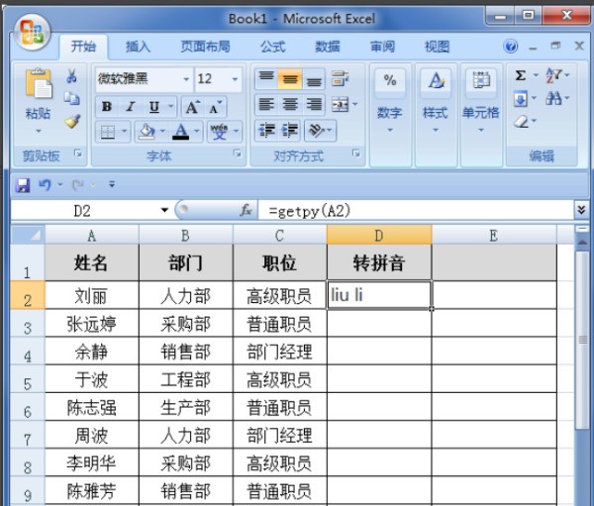This screenshot has width=594, height=506.
Task: Open the font name dropdown
Action: (x=186, y=79)
